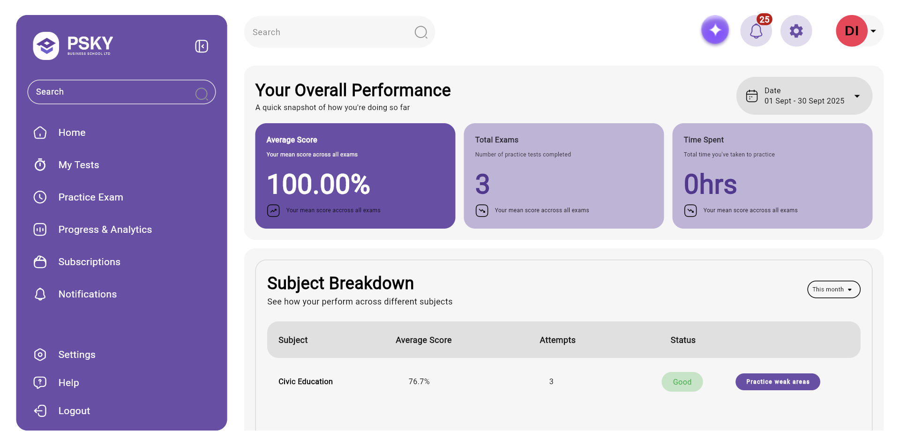900x446 pixels.
Task: Open the Date range dropdown
Action: click(x=857, y=96)
